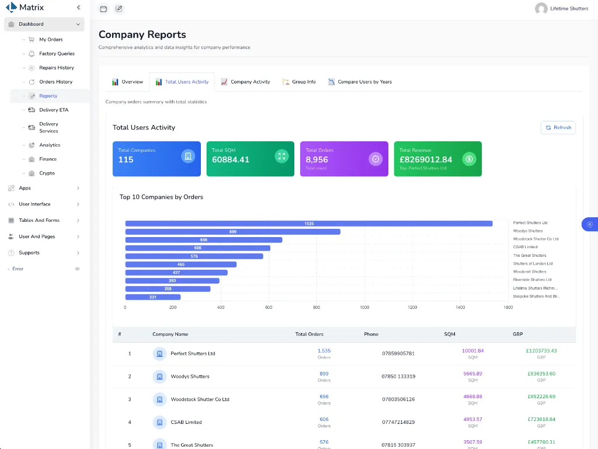This screenshot has height=449, width=598.
Task: Click the Refresh button
Action: [558, 128]
